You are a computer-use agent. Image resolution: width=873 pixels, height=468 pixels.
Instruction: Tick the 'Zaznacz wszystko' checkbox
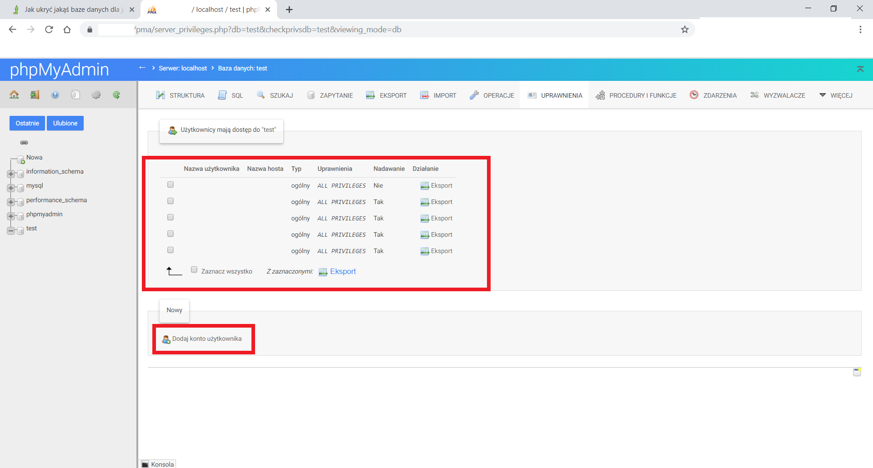click(194, 270)
